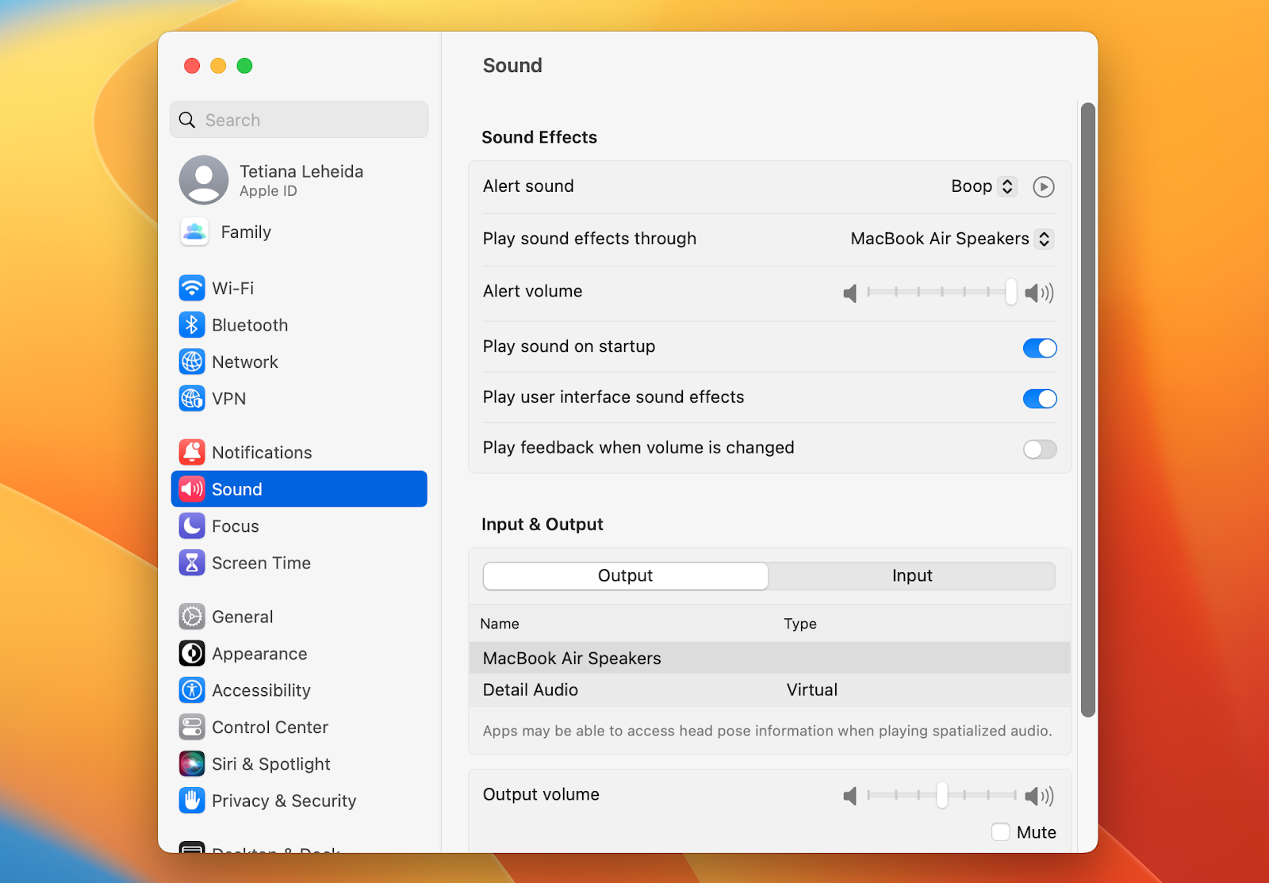Select Detail Audio output device row
This screenshot has height=883, width=1269.
pos(769,690)
